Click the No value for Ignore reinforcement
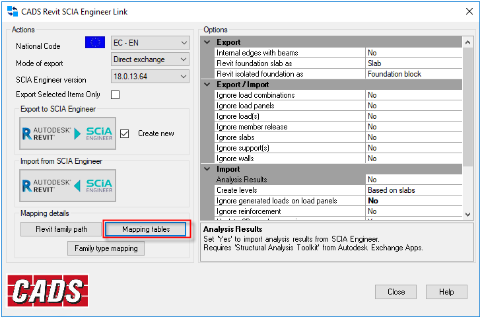This screenshot has height=319, width=482. [x=414, y=211]
